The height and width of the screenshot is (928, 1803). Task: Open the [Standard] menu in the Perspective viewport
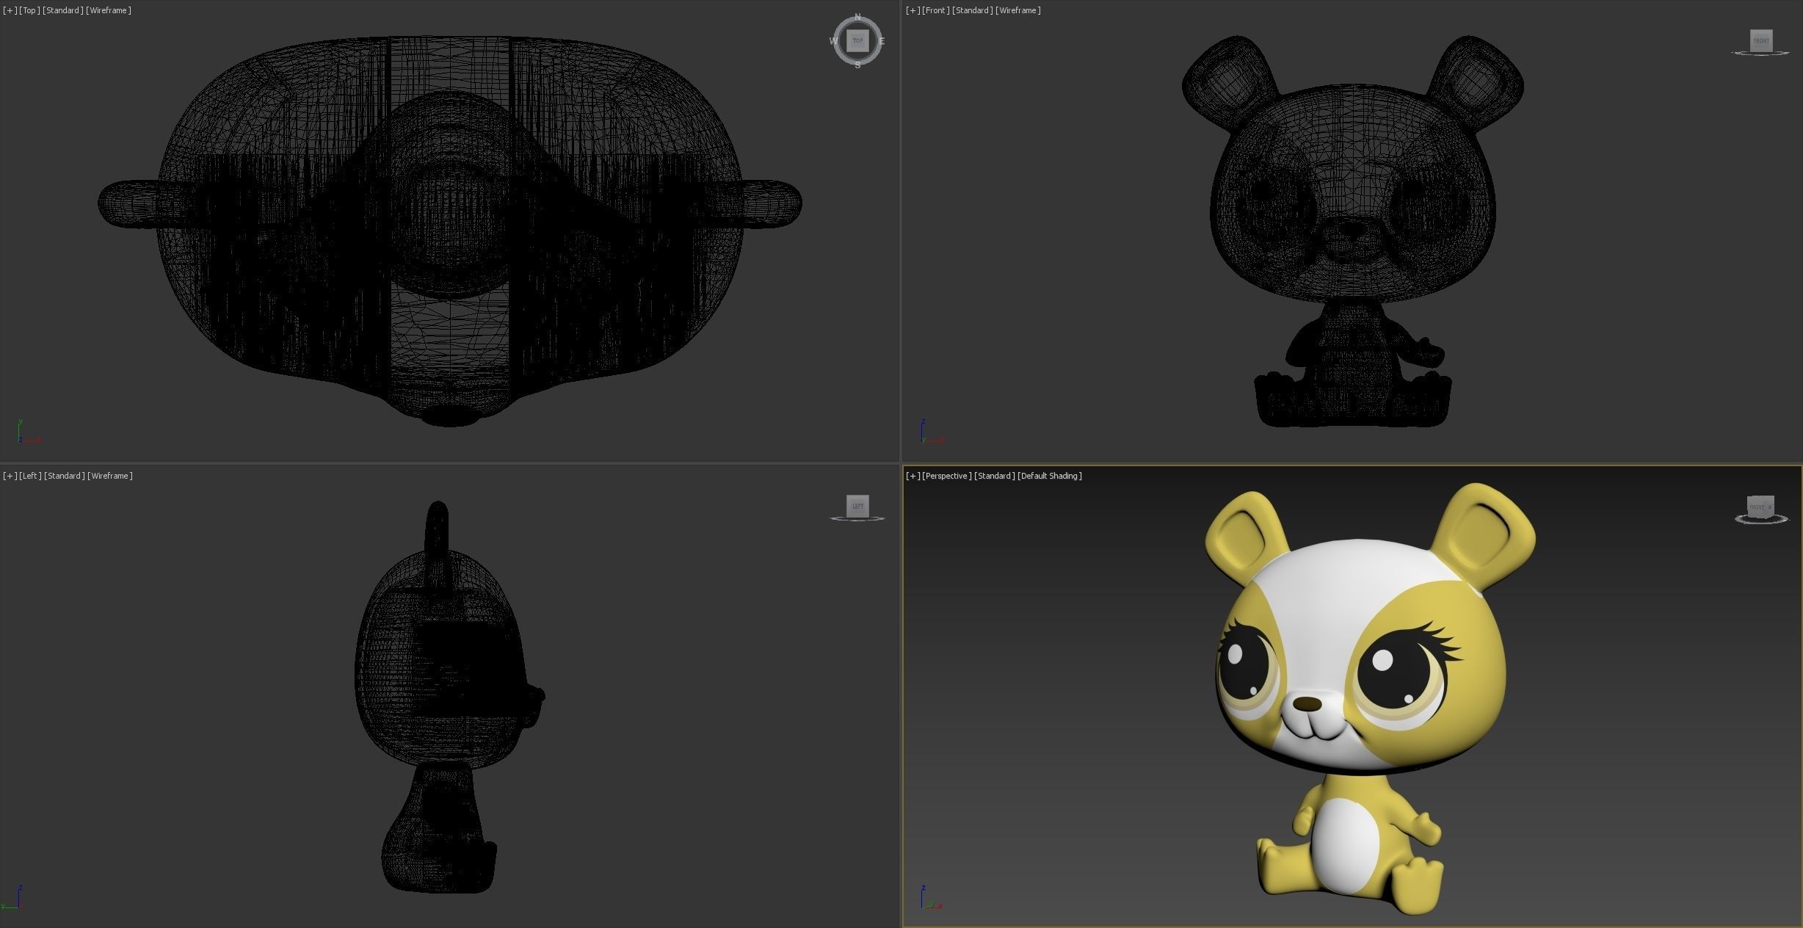(995, 476)
